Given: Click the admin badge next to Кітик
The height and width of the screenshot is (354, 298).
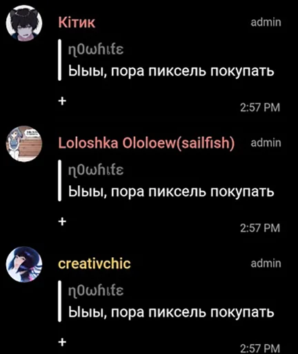Looking at the screenshot, I should [266, 22].
